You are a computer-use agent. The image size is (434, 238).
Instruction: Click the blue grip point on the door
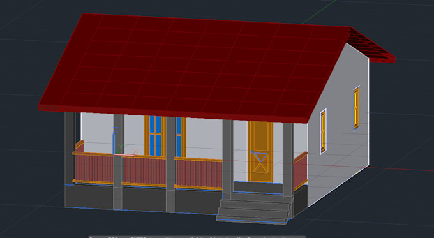tap(252, 152)
